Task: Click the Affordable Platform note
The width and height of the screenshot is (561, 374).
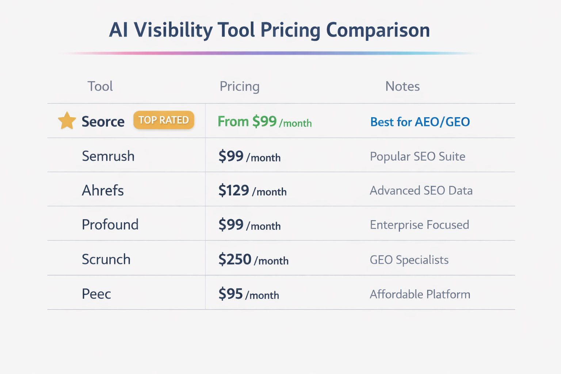Action: click(x=420, y=294)
